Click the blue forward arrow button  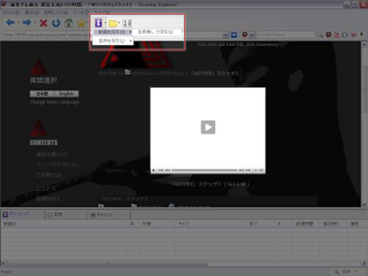26,23
